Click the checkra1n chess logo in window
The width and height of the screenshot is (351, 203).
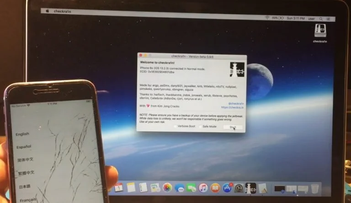tap(237, 70)
